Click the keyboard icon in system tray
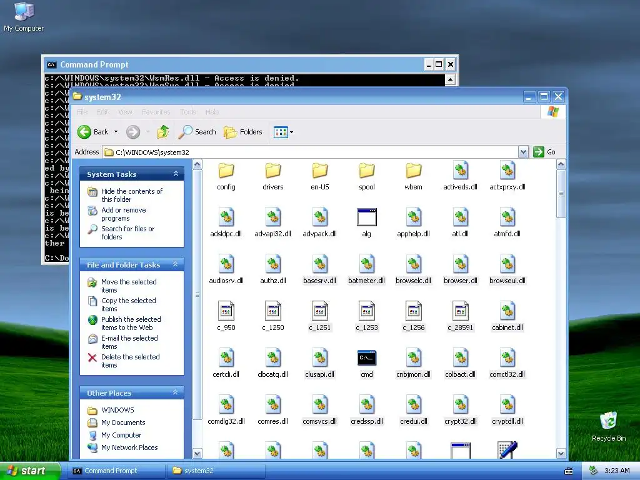 coord(569,471)
